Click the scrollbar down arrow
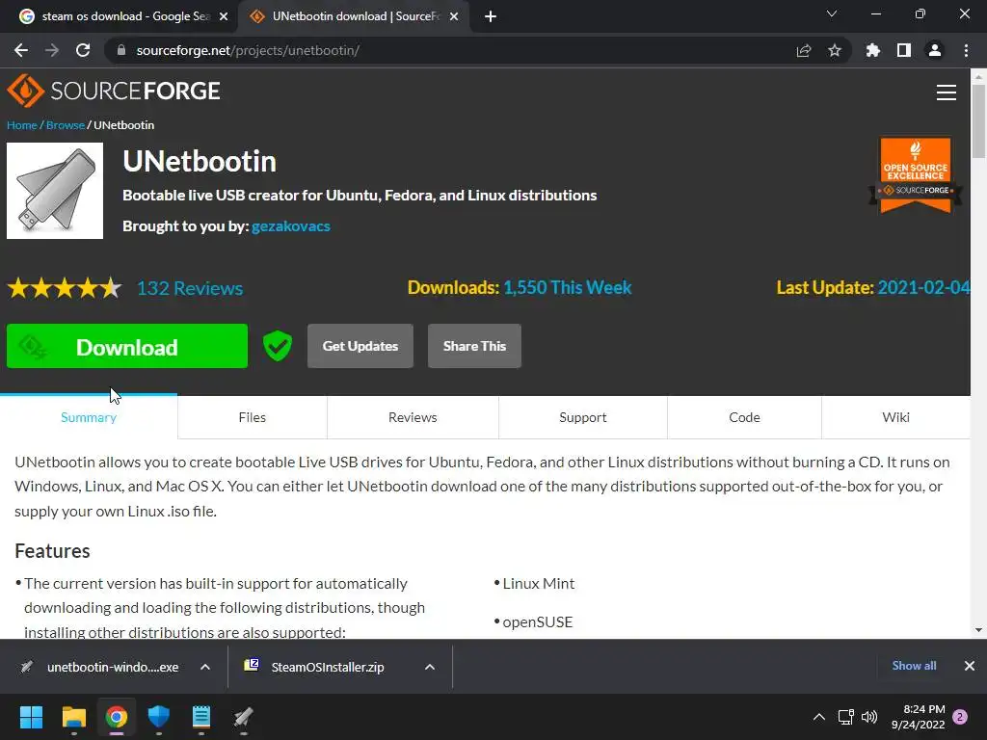The image size is (987, 740). (x=978, y=630)
